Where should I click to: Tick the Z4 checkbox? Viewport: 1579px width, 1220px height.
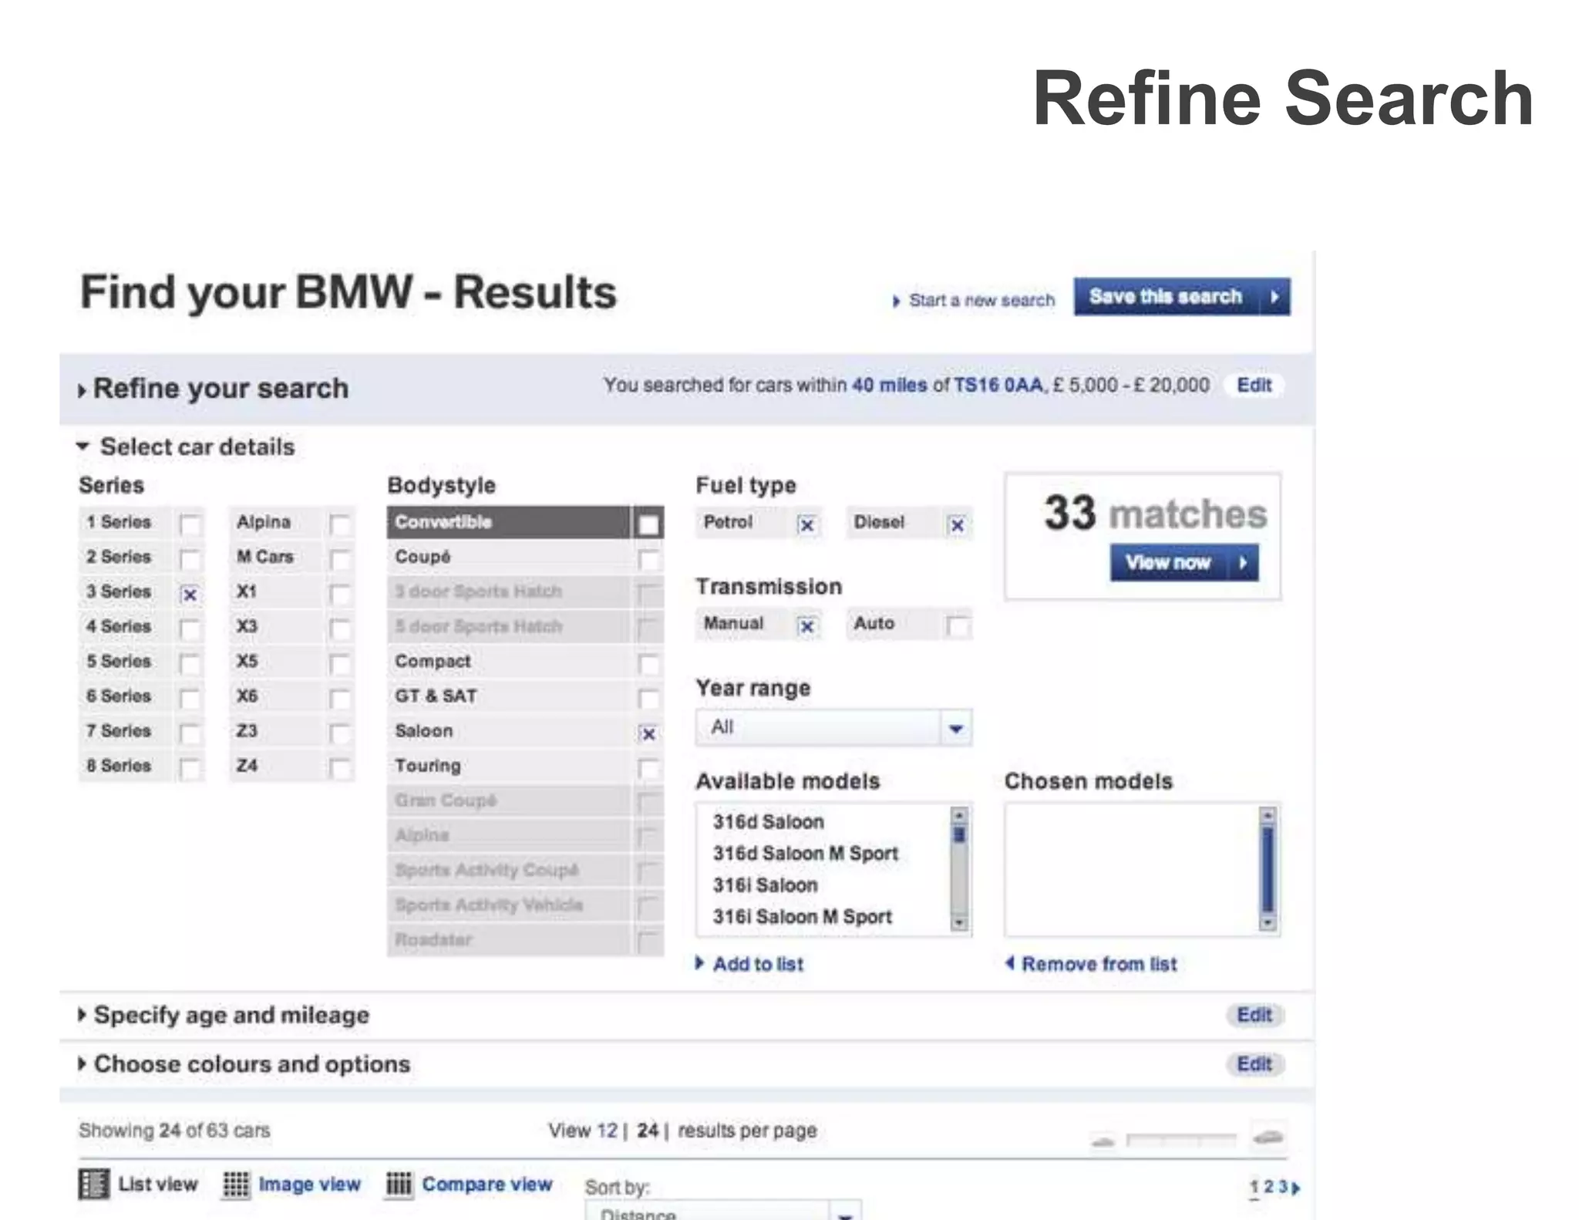pos(340,768)
